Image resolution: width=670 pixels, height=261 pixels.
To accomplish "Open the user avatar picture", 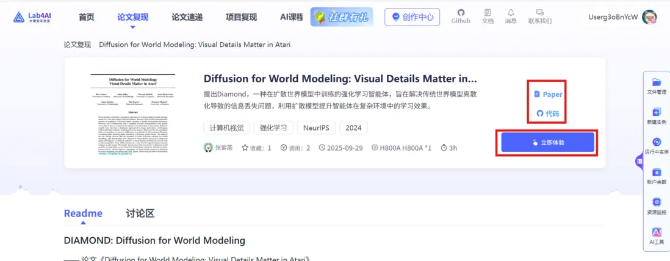I will tap(649, 17).
